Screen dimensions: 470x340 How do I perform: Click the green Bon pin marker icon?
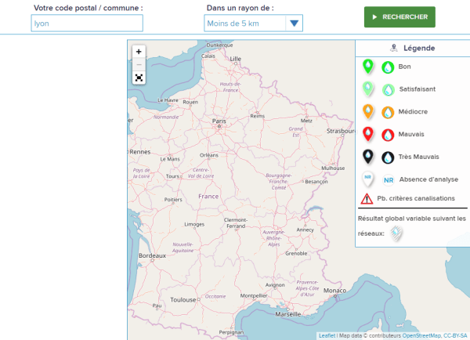368,67
